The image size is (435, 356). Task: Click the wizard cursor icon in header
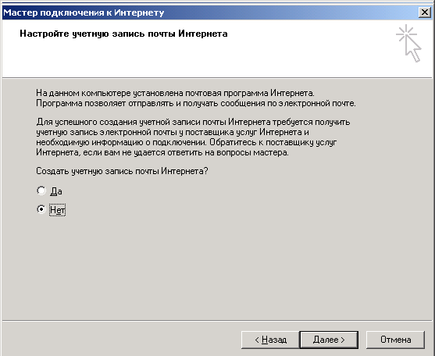[408, 43]
